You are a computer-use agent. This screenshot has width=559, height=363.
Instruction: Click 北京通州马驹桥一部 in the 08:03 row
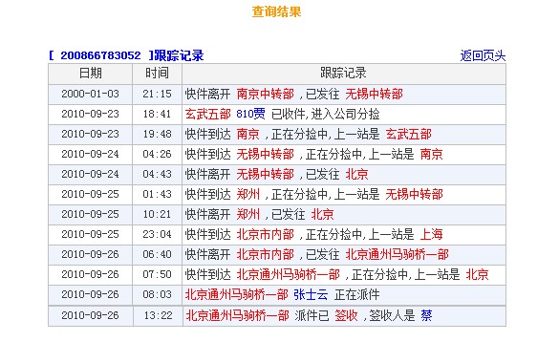coord(237,294)
